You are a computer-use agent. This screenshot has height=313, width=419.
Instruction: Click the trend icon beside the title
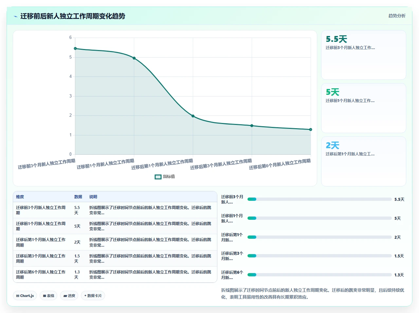pyautogui.click(x=15, y=16)
